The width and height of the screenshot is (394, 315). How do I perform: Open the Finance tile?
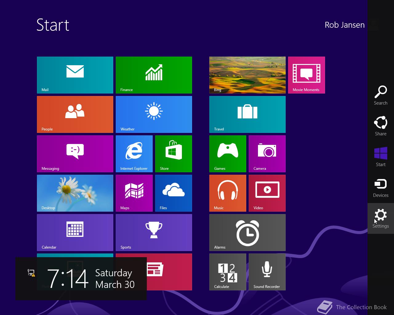[x=154, y=75]
